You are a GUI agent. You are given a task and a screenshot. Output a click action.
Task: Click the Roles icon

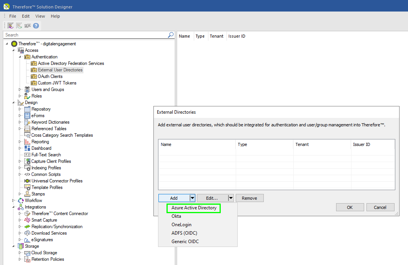pyautogui.click(x=27, y=96)
